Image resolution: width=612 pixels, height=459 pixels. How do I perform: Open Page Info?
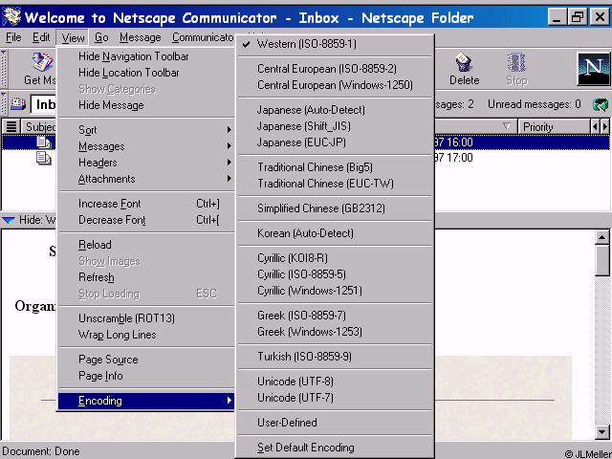point(146,376)
